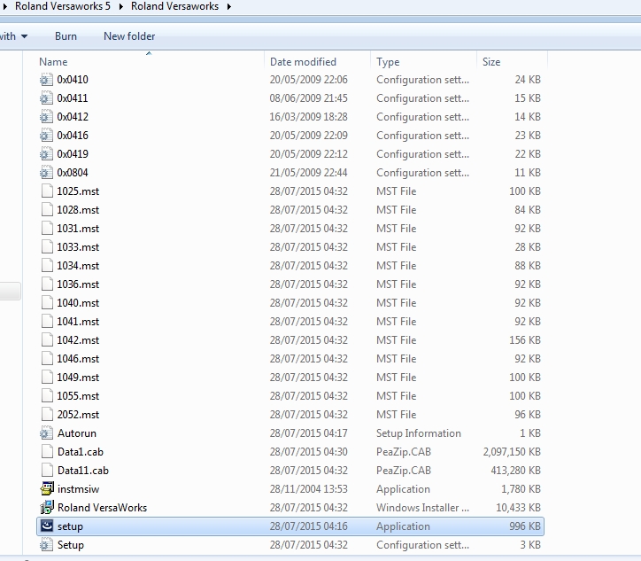641x561 pixels.
Task: Click the 1028.mst file icon
Action: (x=47, y=210)
